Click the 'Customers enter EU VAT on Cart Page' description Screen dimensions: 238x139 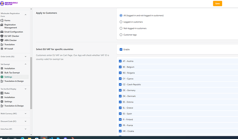tap(72, 57)
